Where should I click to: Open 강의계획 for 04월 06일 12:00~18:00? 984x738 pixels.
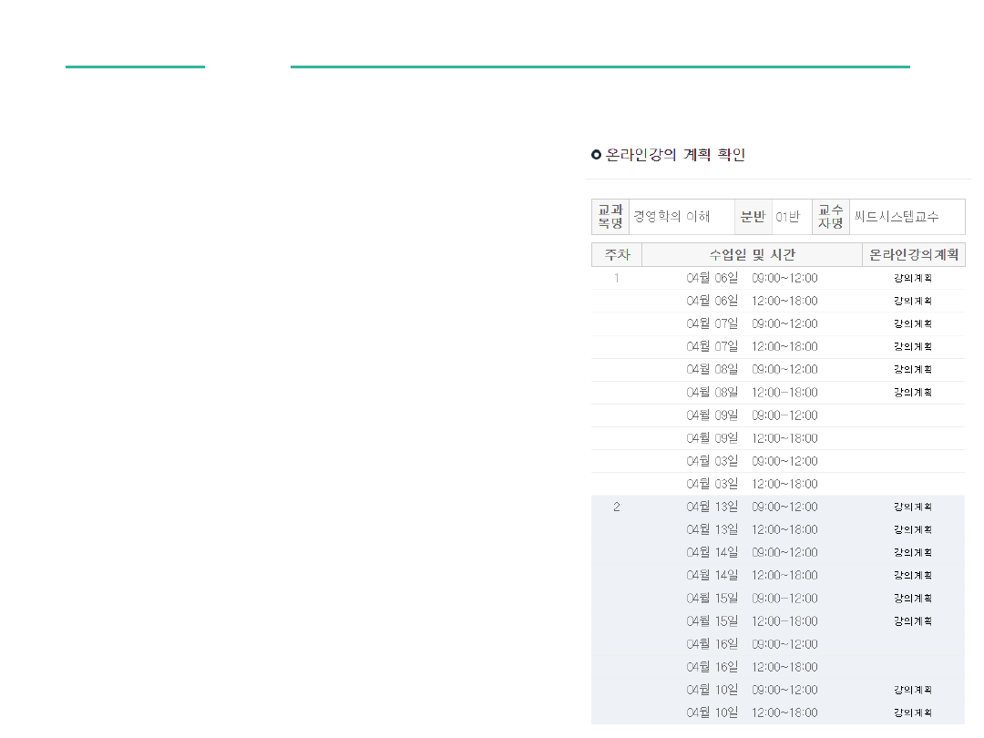click(912, 301)
